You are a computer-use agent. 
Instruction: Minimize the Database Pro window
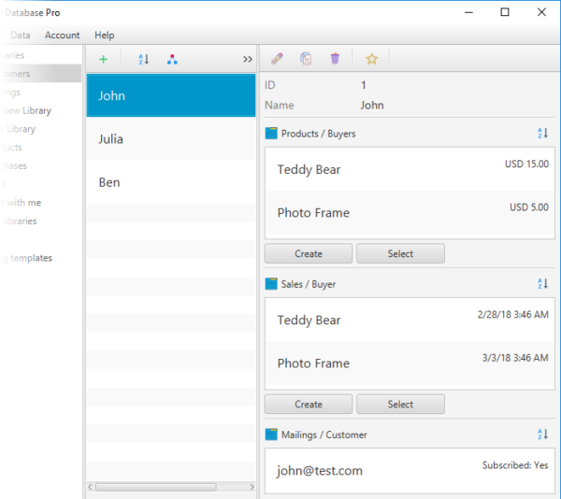click(x=468, y=12)
